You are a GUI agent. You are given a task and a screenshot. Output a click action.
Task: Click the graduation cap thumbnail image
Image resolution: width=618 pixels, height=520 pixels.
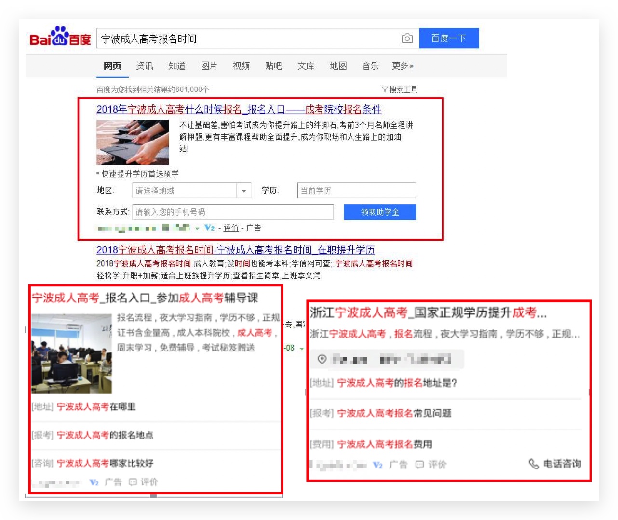[x=133, y=142]
